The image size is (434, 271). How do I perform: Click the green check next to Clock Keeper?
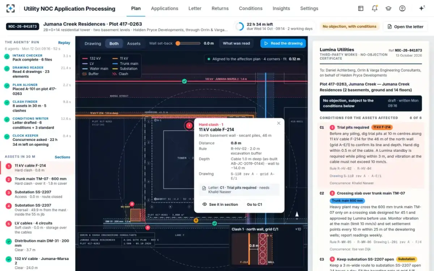[x=7, y=137]
